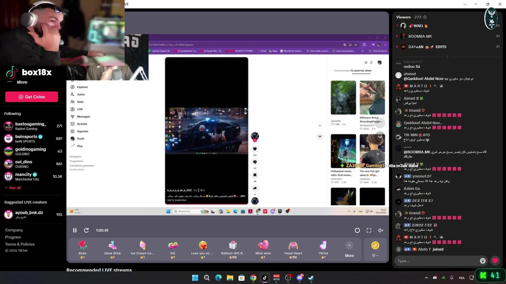506x284 pixels.
Task: Open the emoji picker in chat
Action: click(483, 261)
